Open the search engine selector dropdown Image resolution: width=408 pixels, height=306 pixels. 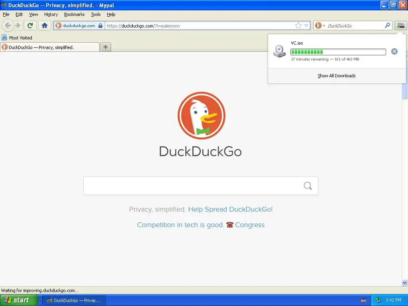click(320, 25)
